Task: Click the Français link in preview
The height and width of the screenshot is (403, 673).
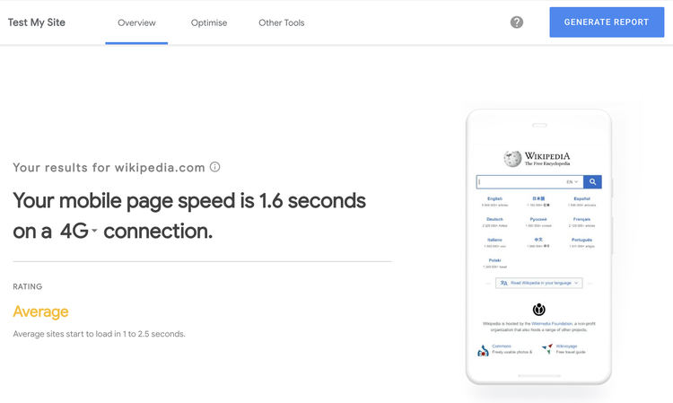Action: (581, 219)
